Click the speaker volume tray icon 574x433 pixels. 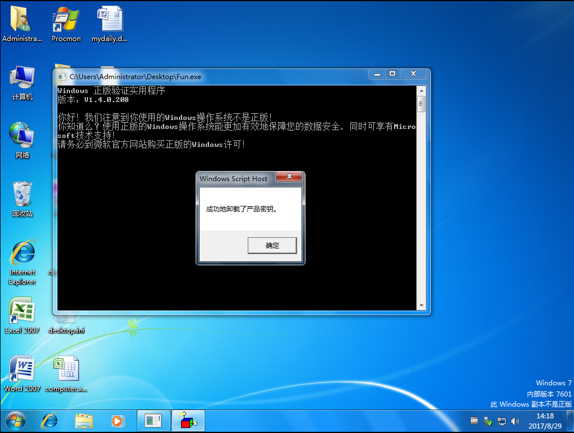[515, 421]
